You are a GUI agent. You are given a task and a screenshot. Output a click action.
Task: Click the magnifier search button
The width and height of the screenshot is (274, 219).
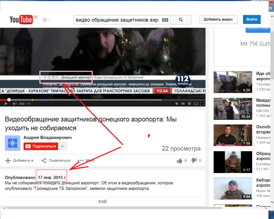181,20
